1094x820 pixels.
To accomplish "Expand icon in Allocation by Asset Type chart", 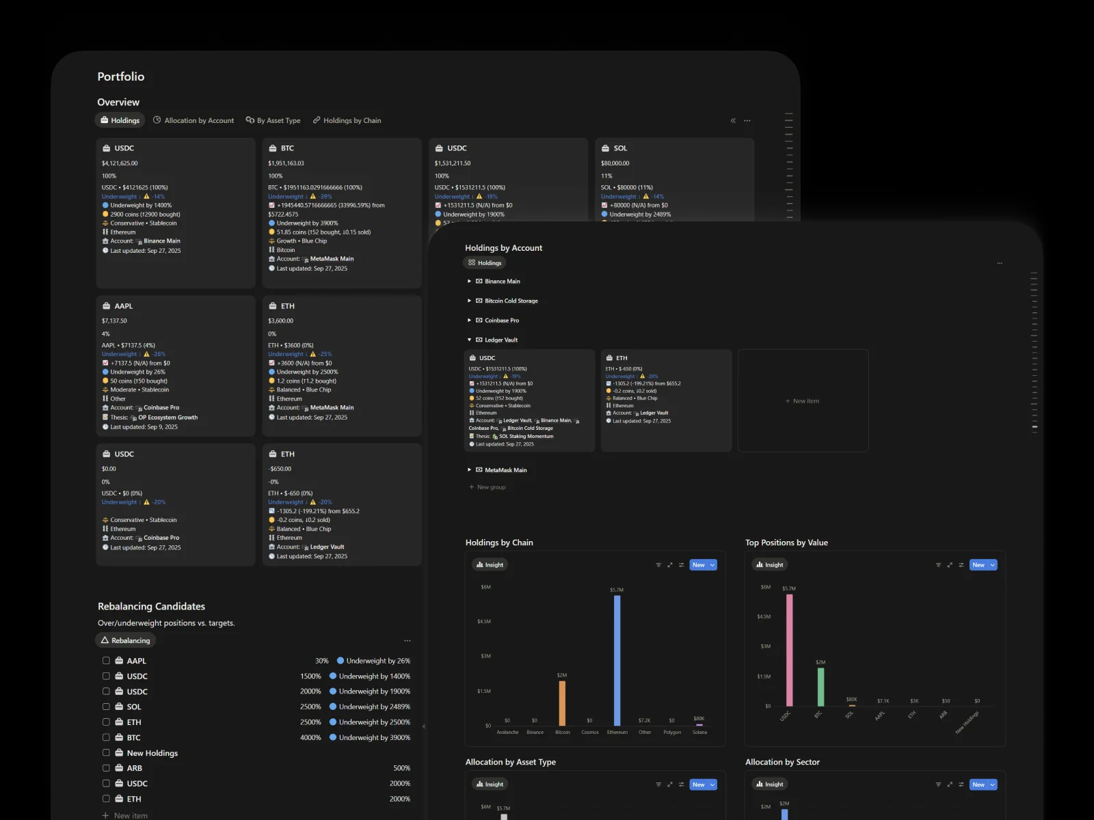I will coord(670,784).
